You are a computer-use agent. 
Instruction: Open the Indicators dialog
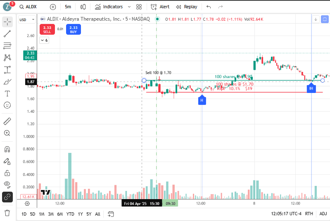(x=109, y=7)
